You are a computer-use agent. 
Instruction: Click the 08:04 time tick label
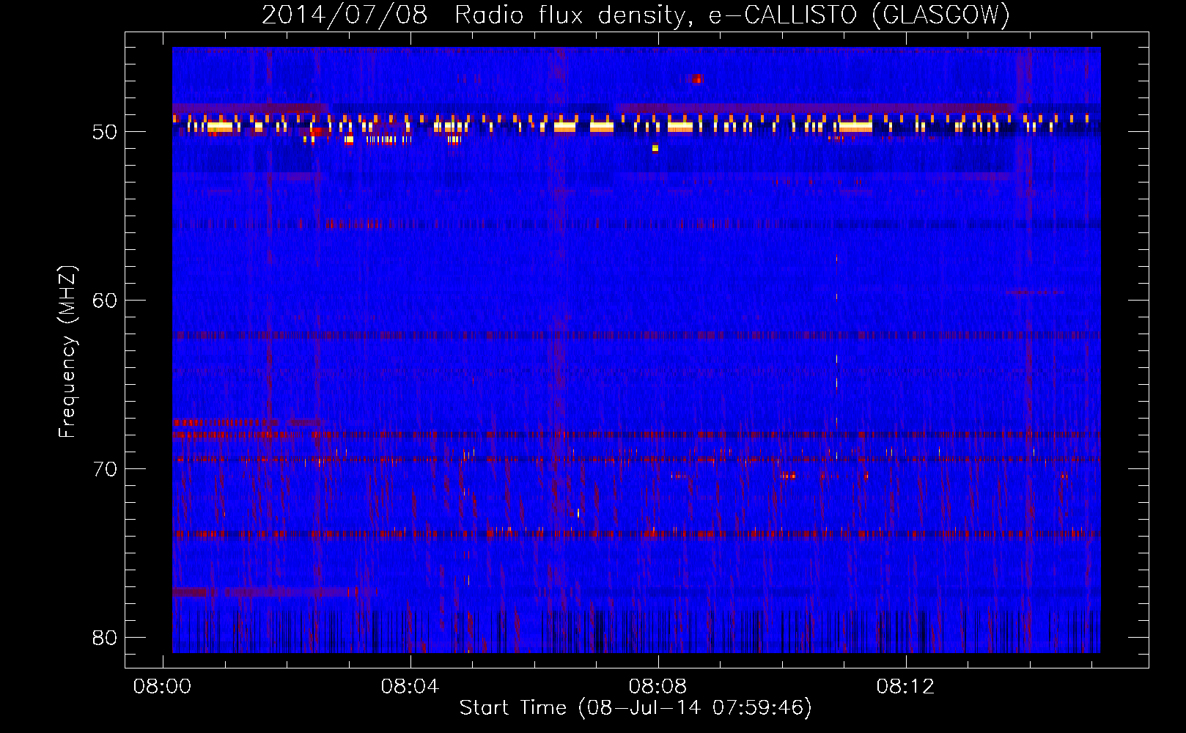point(410,687)
